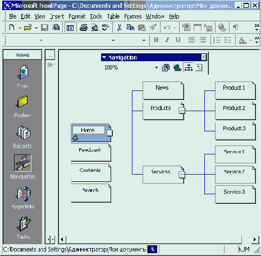
Task: Click the horizontal scrollbar right arrow
Action: point(255,239)
